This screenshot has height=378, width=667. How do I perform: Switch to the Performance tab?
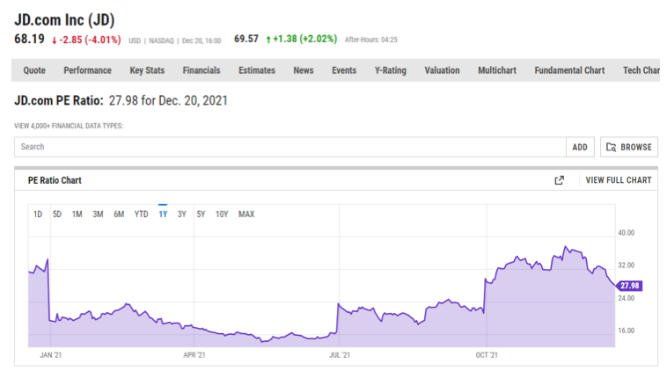[88, 70]
